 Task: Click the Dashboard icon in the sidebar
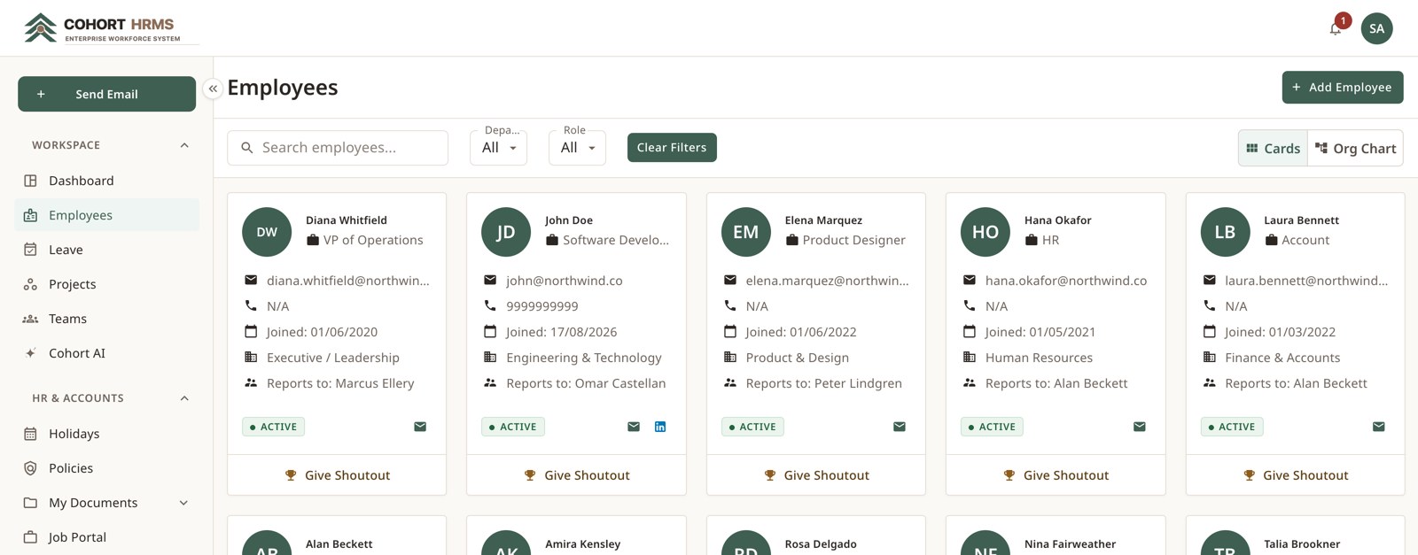coord(30,181)
